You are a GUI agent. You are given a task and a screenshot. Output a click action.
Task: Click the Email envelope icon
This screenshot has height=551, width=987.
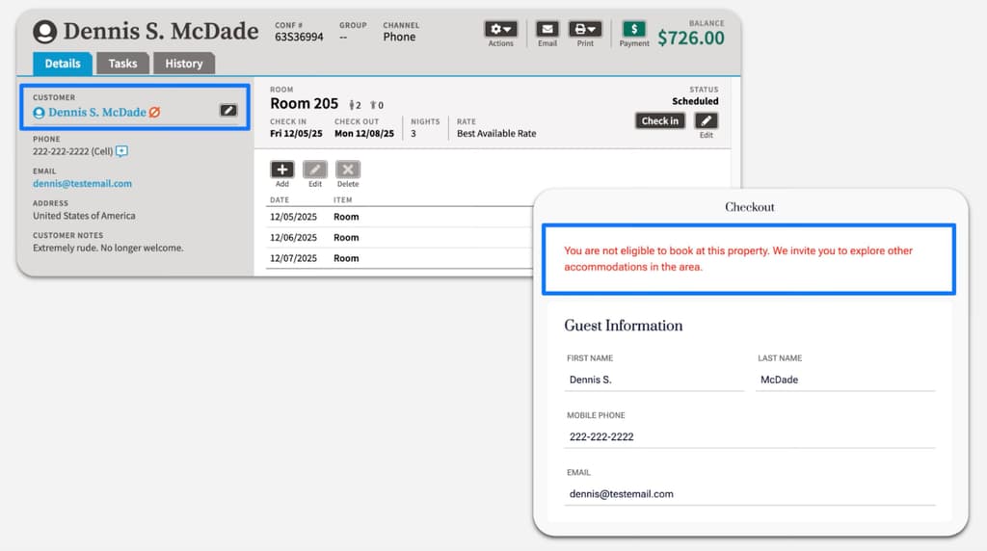click(547, 29)
